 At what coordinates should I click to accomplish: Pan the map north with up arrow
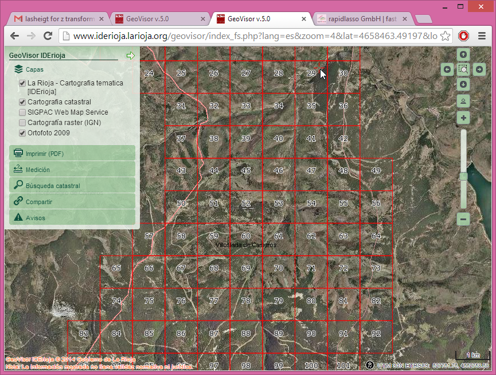[463, 54]
